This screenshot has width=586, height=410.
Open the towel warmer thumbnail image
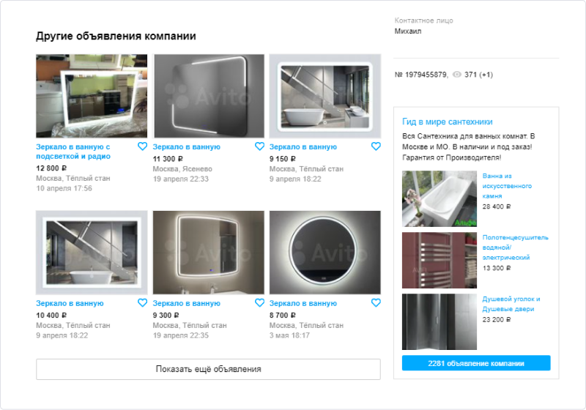coord(439,260)
